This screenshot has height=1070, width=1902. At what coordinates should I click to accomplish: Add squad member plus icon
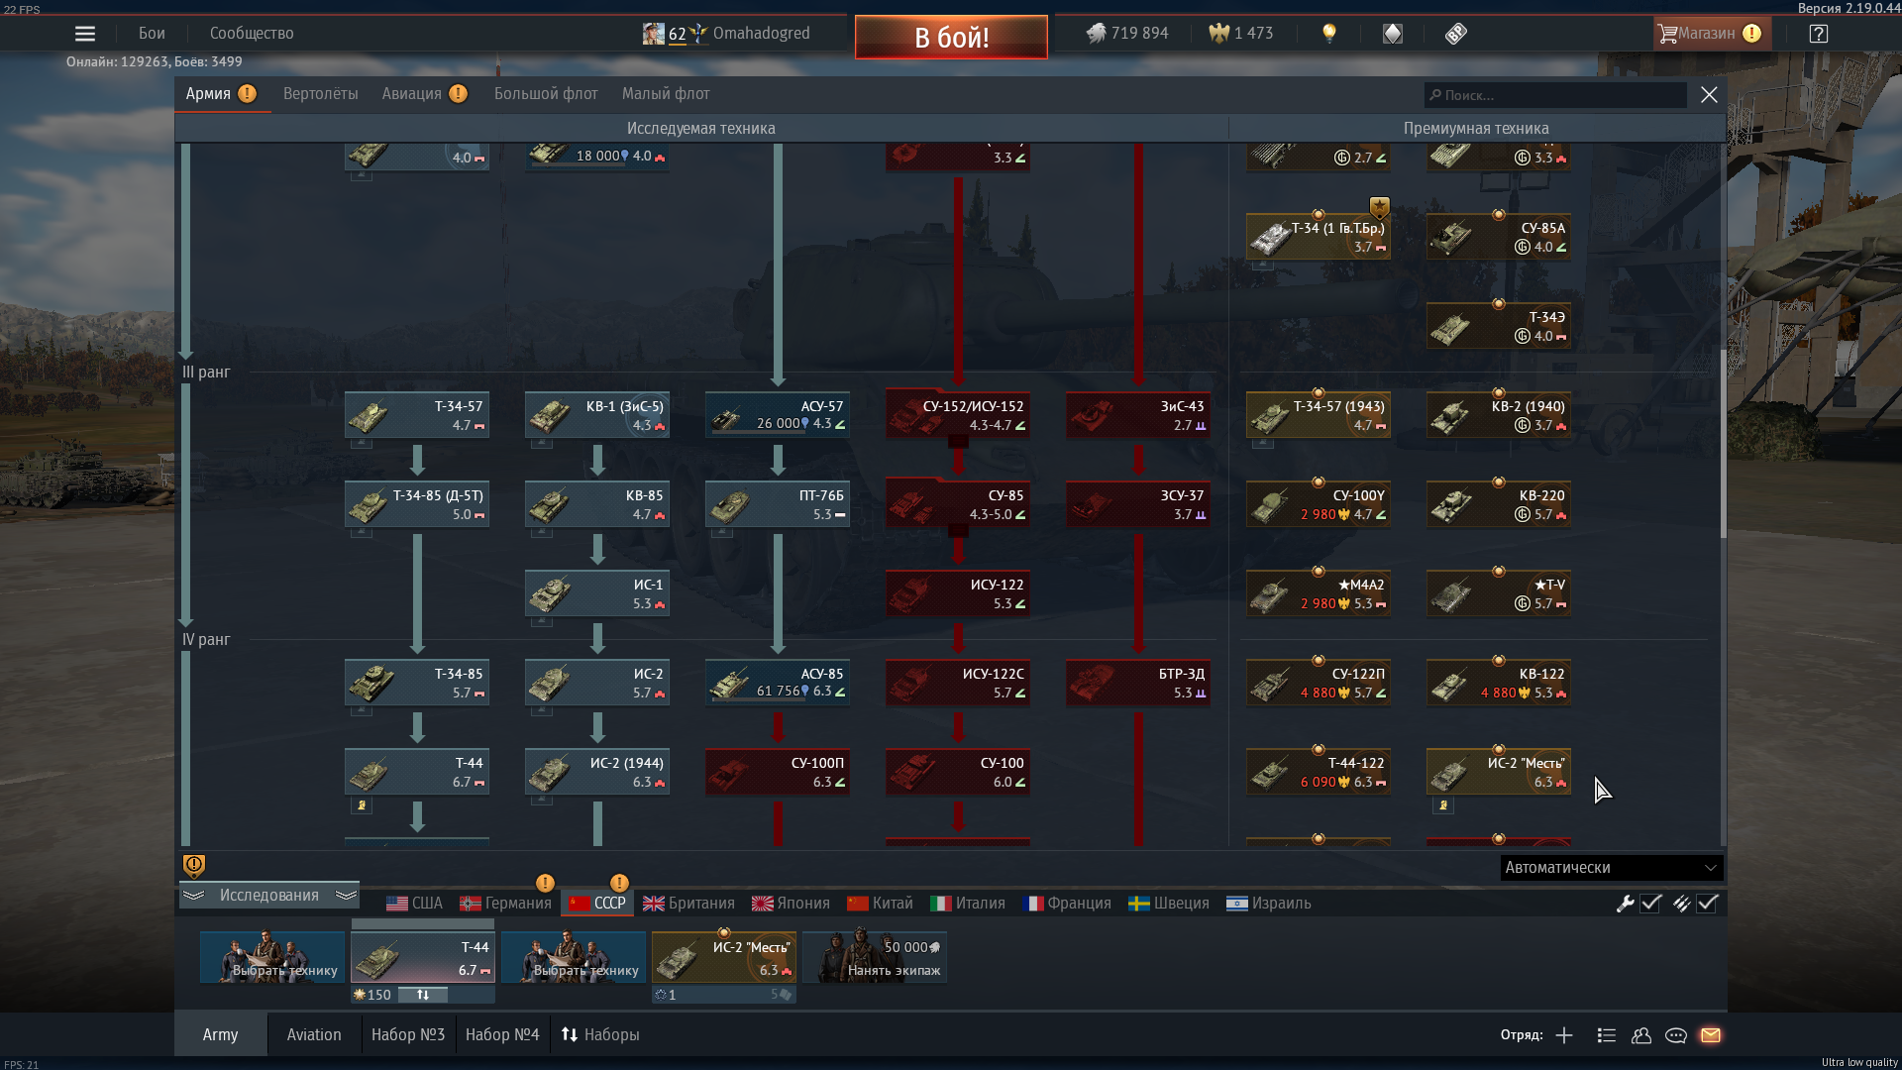pos(1564,1035)
